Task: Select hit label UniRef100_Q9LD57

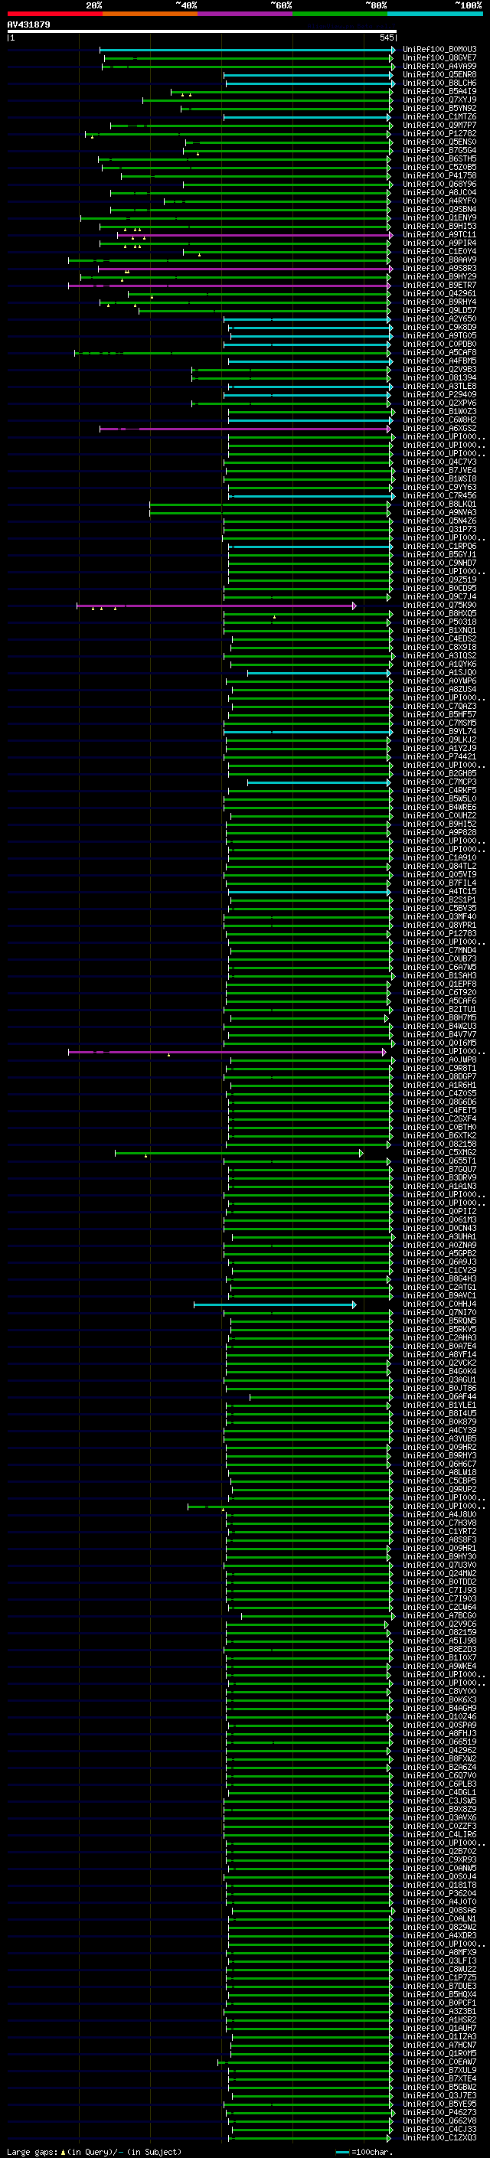Action: [x=439, y=311]
